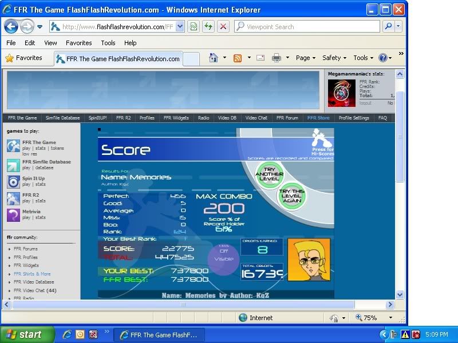This screenshot has height=343, width=458.
Task: Click the Print toolbar icon
Action: point(277,58)
